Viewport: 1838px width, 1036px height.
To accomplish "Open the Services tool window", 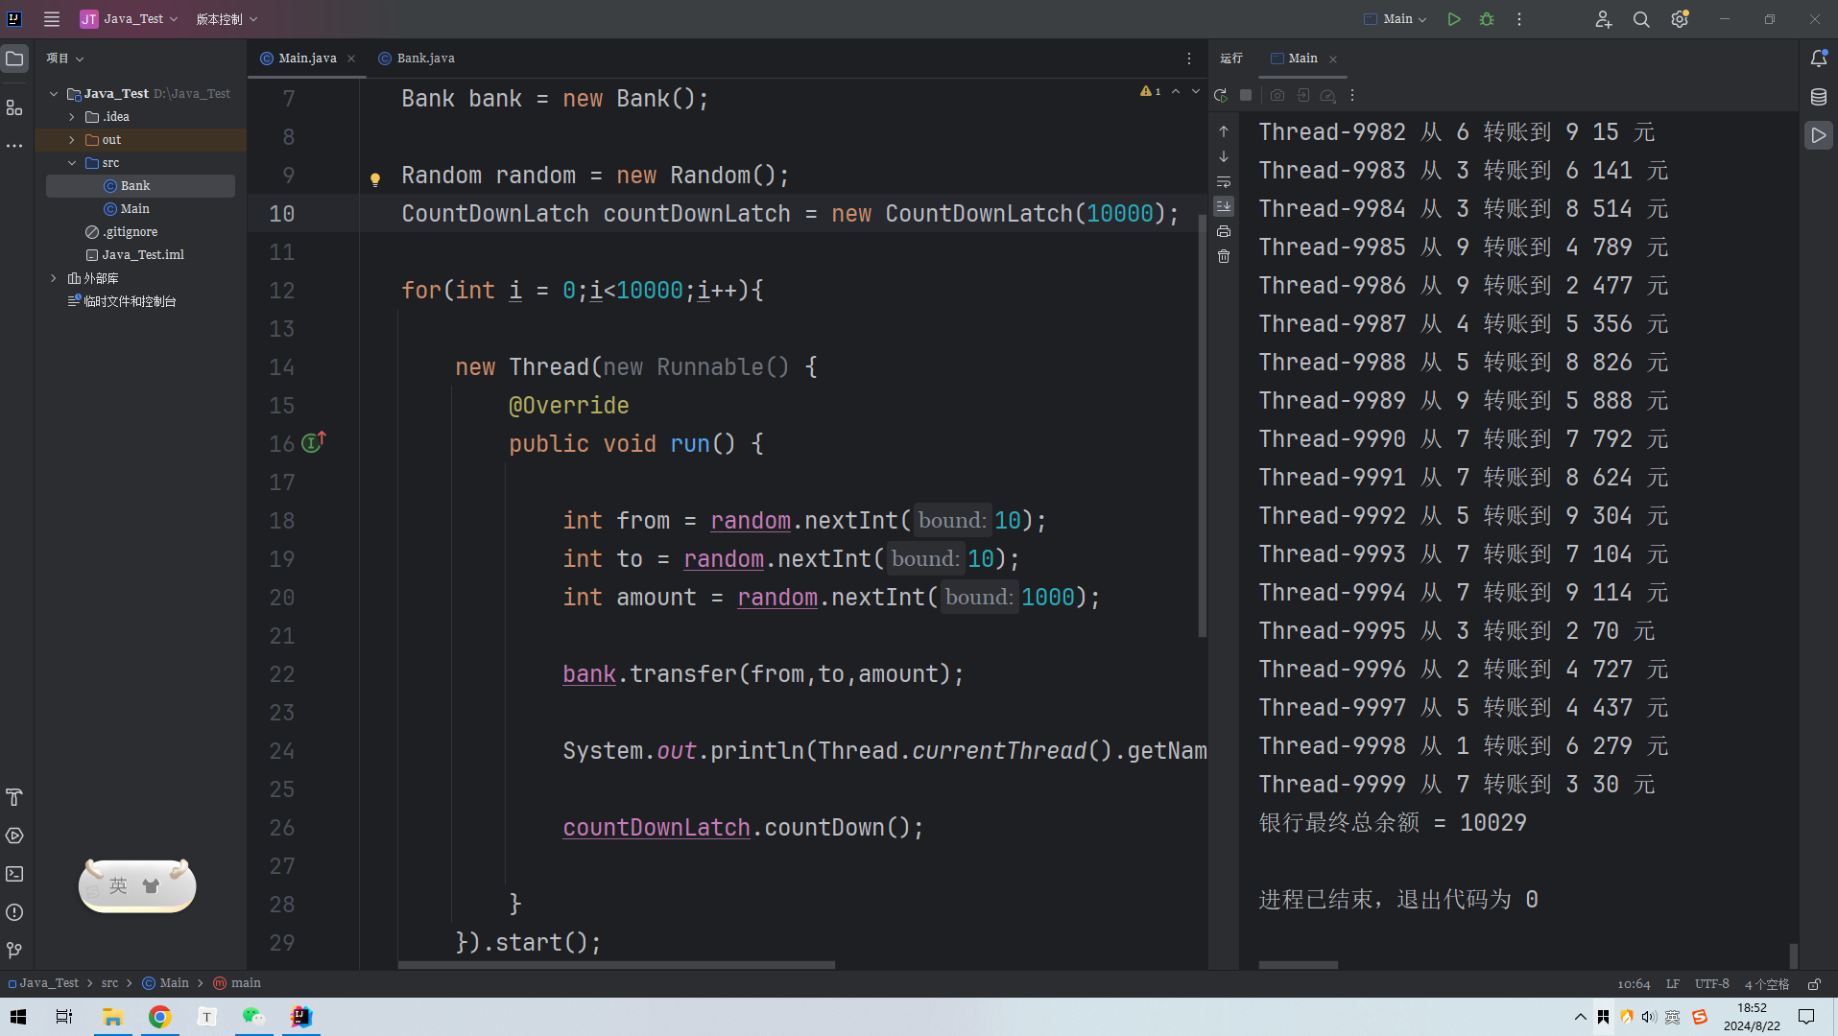I will pyautogui.click(x=14, y=836).
